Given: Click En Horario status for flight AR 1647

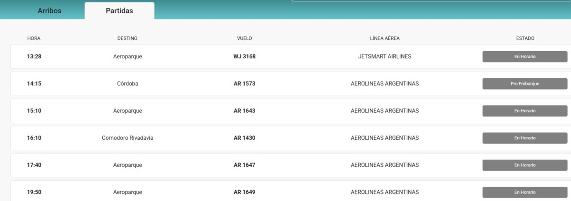Looking at the screenshot, I should [x=525, y=165].
